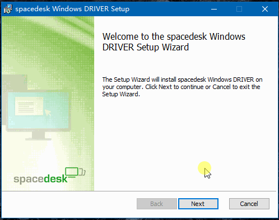
Task: Minimize the spacedesk Setup window
Action: click(214, 9)
